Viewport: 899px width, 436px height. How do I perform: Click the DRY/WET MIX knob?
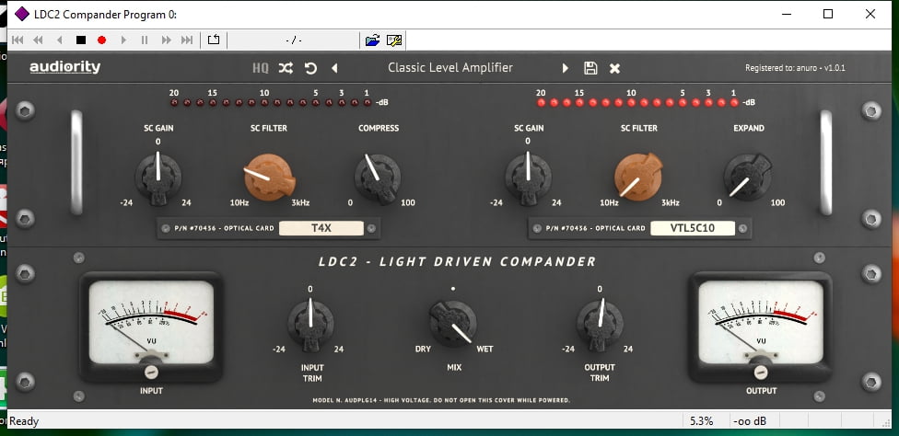453,325
